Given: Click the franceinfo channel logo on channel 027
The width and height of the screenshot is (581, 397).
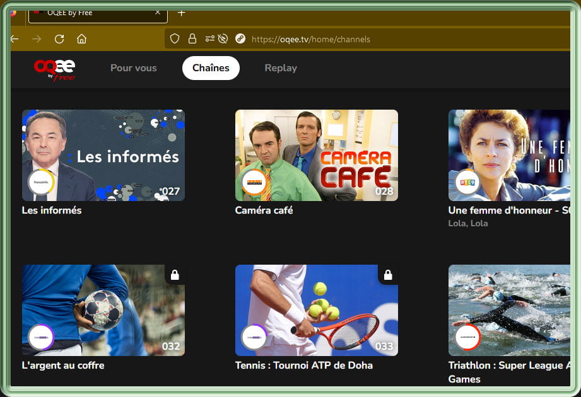Looking at the screenshot, I should point(41,182).
